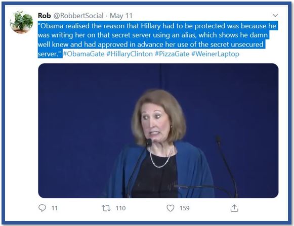Open the #ObamaGate hashtag
The height and width of the screenshot is (226, 294).
click(84, 54)
